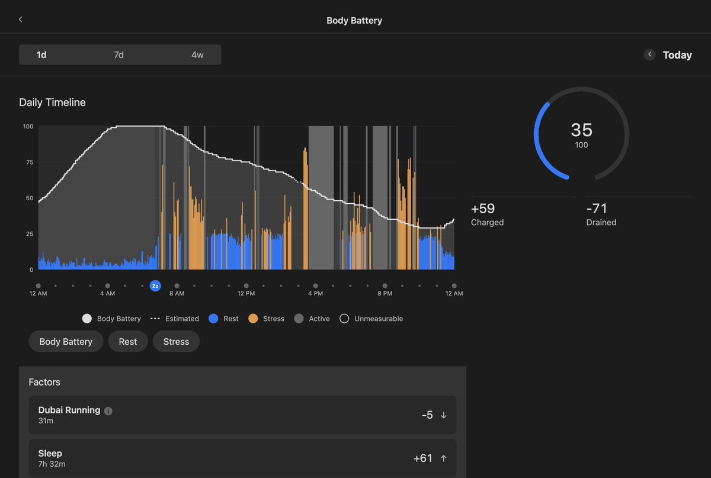Click the 4 AM timeline marker
Viewport: 711px width, 478px height.
pyautogui.click(x=107, y=286)
